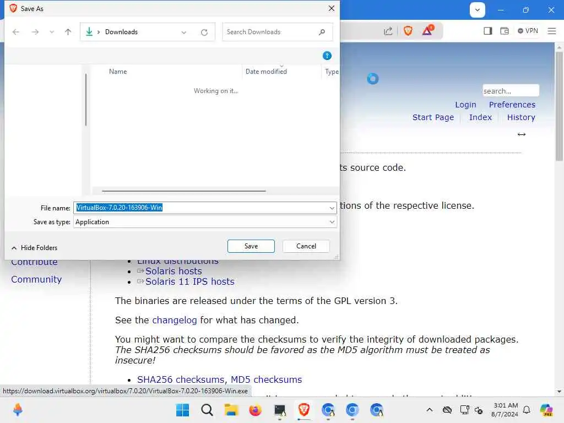Open the notifications bell icon
The image size is (564, 423).
(x=527, y=410)
